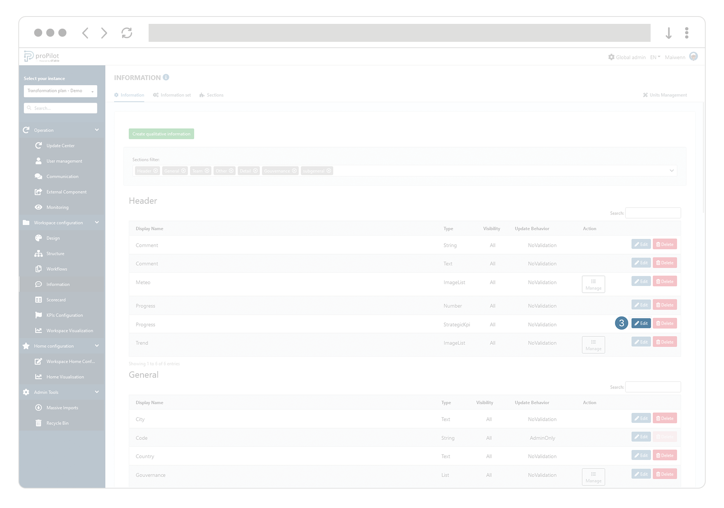
Task: Open Recycle Bin in Admin Tools
Action: pyautogui.click(x=57, y=423)
